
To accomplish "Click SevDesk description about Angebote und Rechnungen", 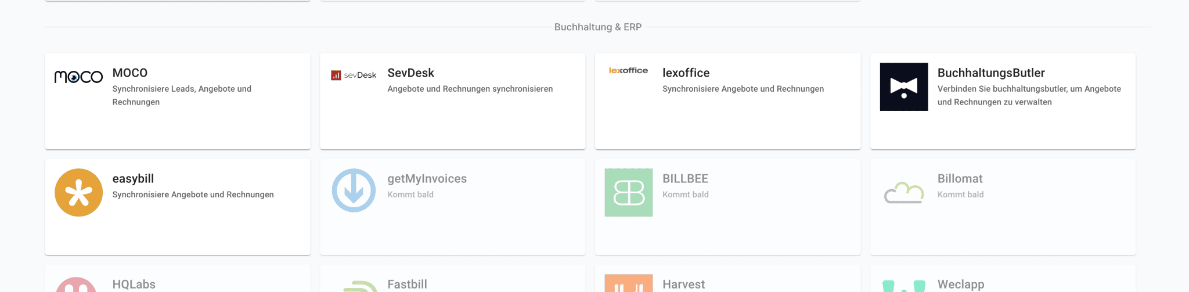I will [x=470, y=89].
